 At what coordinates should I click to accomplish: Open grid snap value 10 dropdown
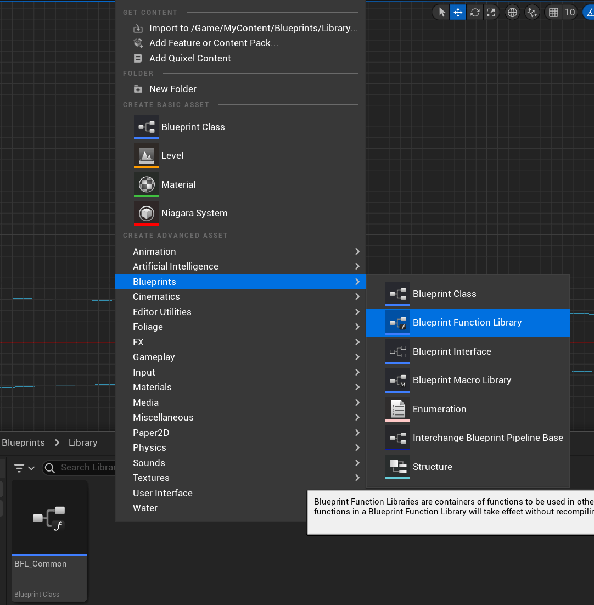pyautogui.click(x=570, y=12)
